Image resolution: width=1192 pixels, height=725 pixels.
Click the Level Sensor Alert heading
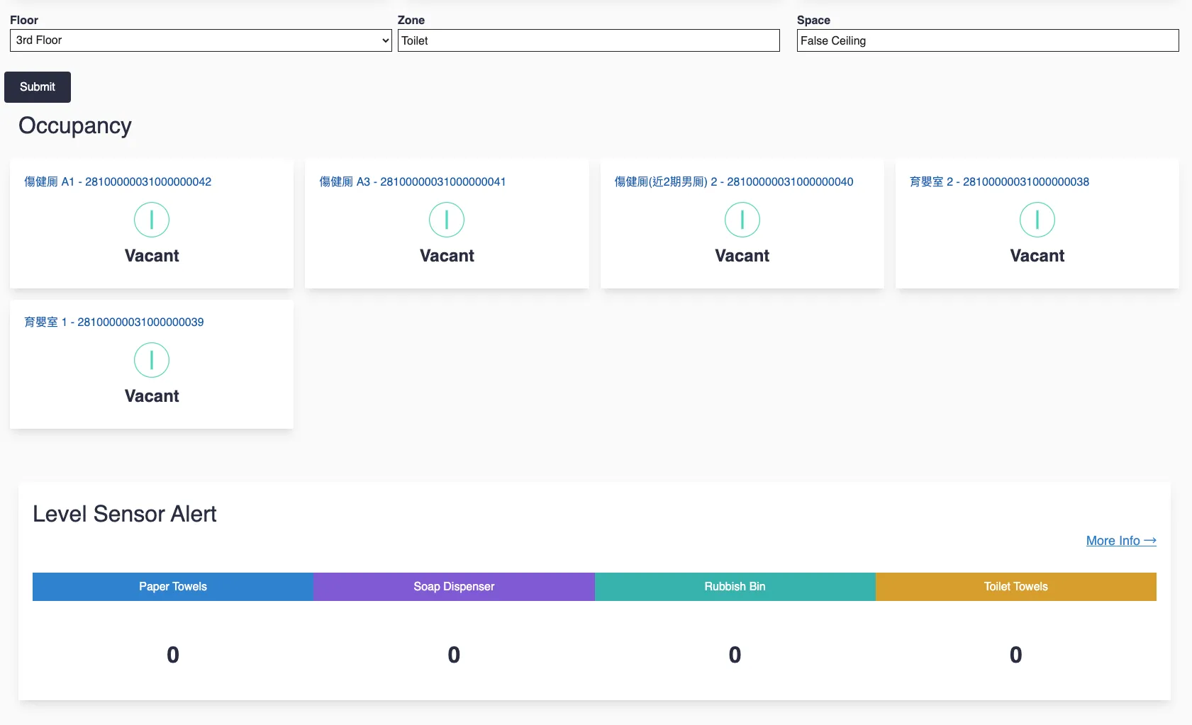tap(125, 514)
